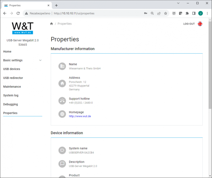Image resolution: width=212 pixels, height=178 pixels.
Task: Click the Wiesemann & Theis GmbH text
Action: tap(85, 68)
